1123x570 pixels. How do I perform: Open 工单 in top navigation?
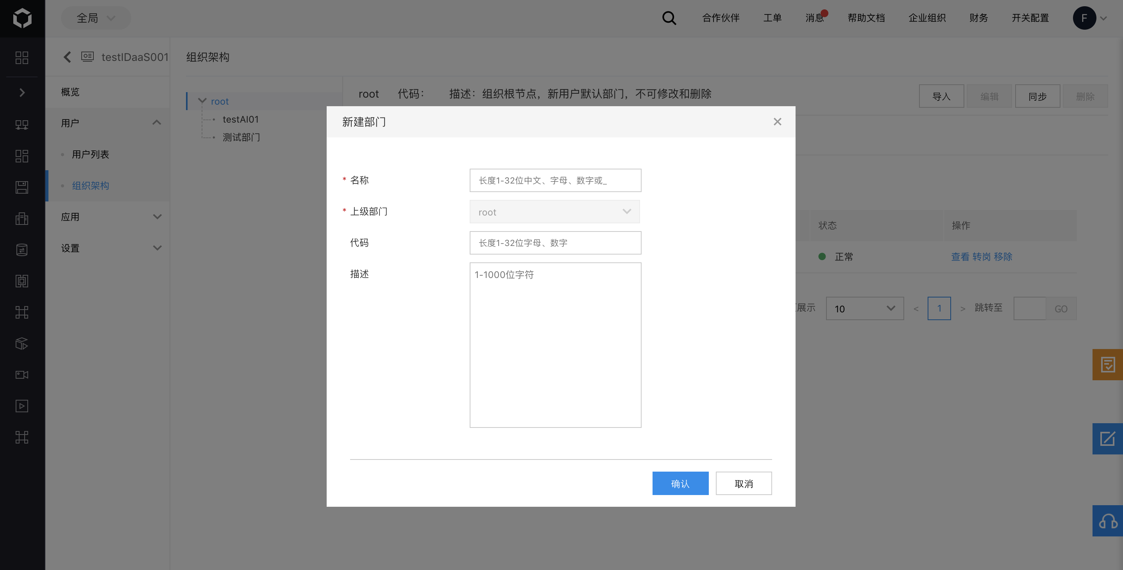click(772, 18)
